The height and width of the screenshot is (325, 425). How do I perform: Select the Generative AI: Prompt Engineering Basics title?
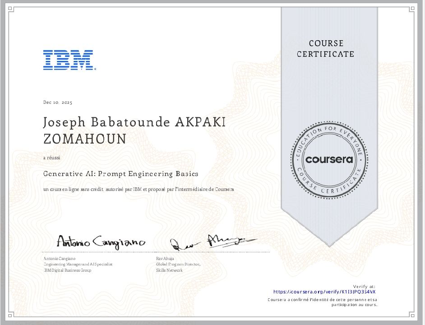coord(120,173)
